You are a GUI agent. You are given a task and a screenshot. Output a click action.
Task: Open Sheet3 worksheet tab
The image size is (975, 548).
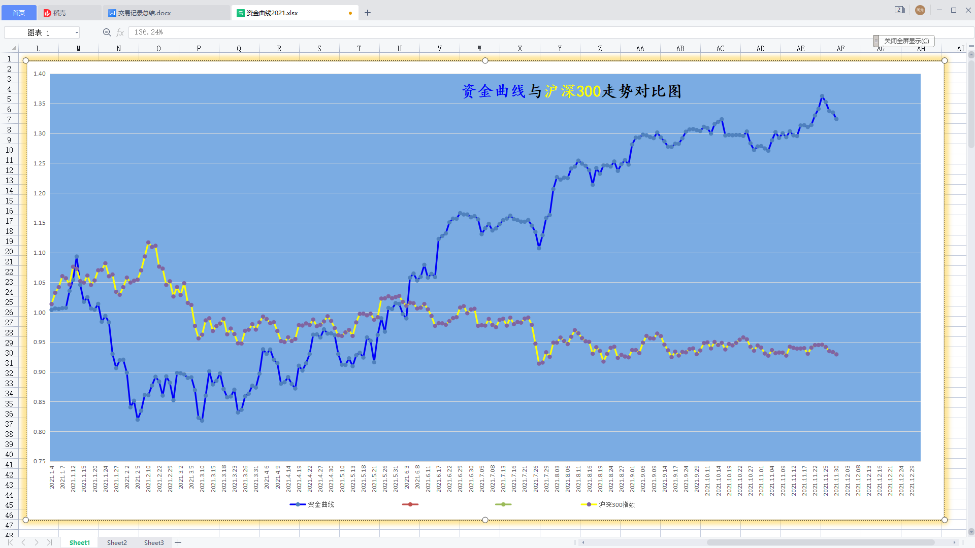click(154, 542)
